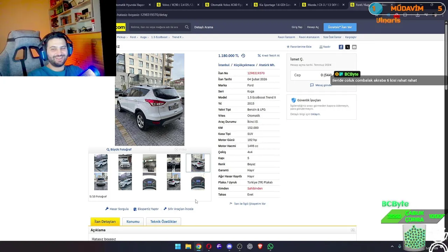
Task: Click the İstanbul location link
Action: 224,65
